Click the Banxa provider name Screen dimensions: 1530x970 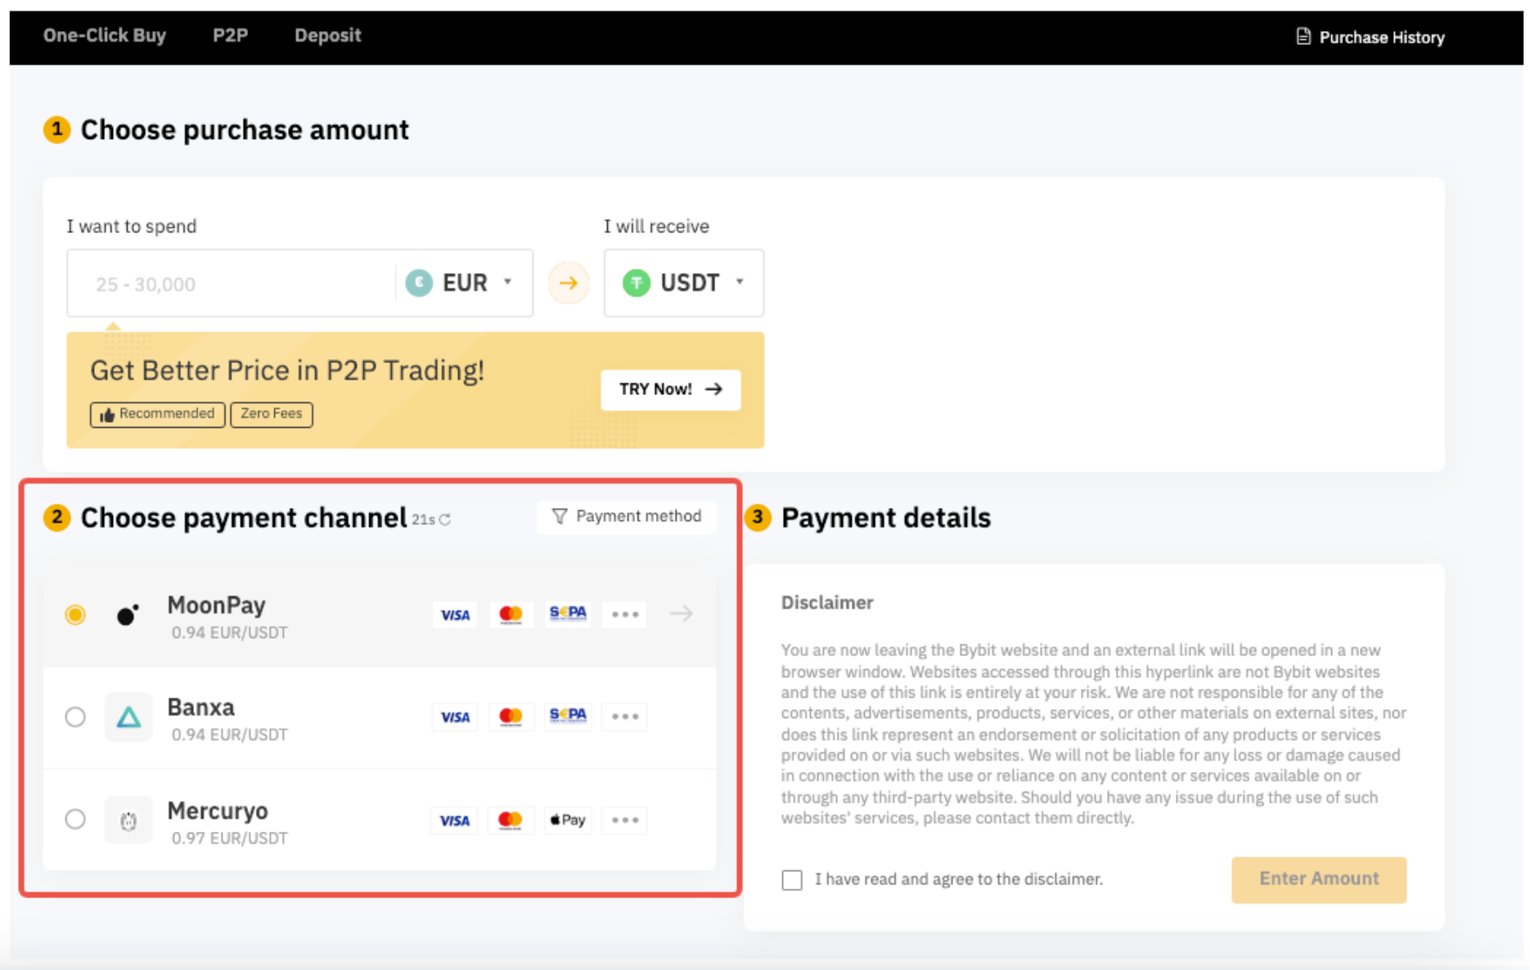pos(200,707)
